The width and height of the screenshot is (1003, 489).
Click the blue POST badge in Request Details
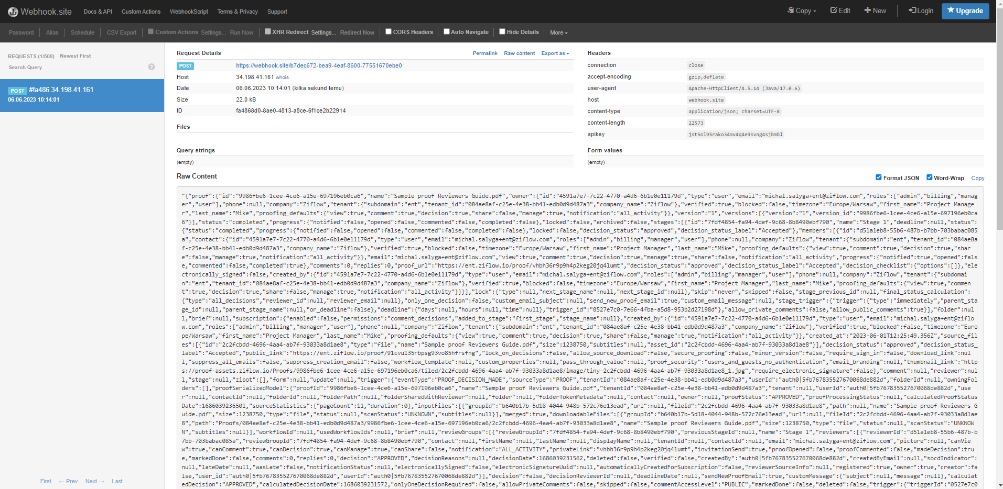coord(185,66)
